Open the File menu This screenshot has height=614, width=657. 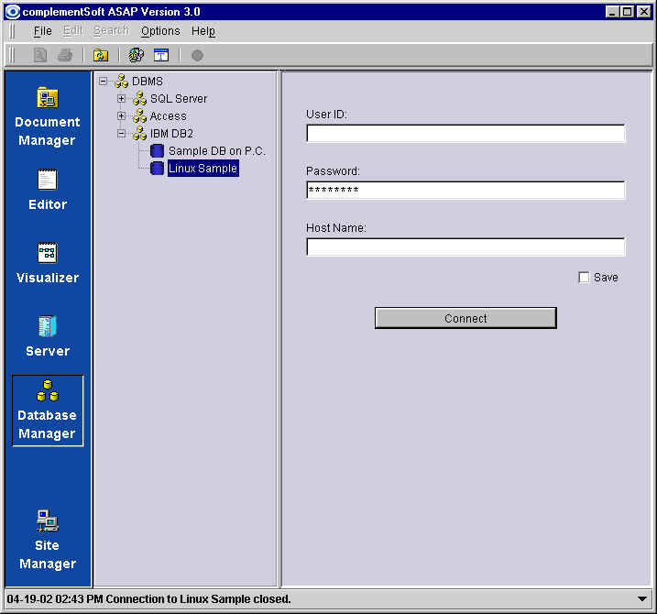[x=43, y=31]
